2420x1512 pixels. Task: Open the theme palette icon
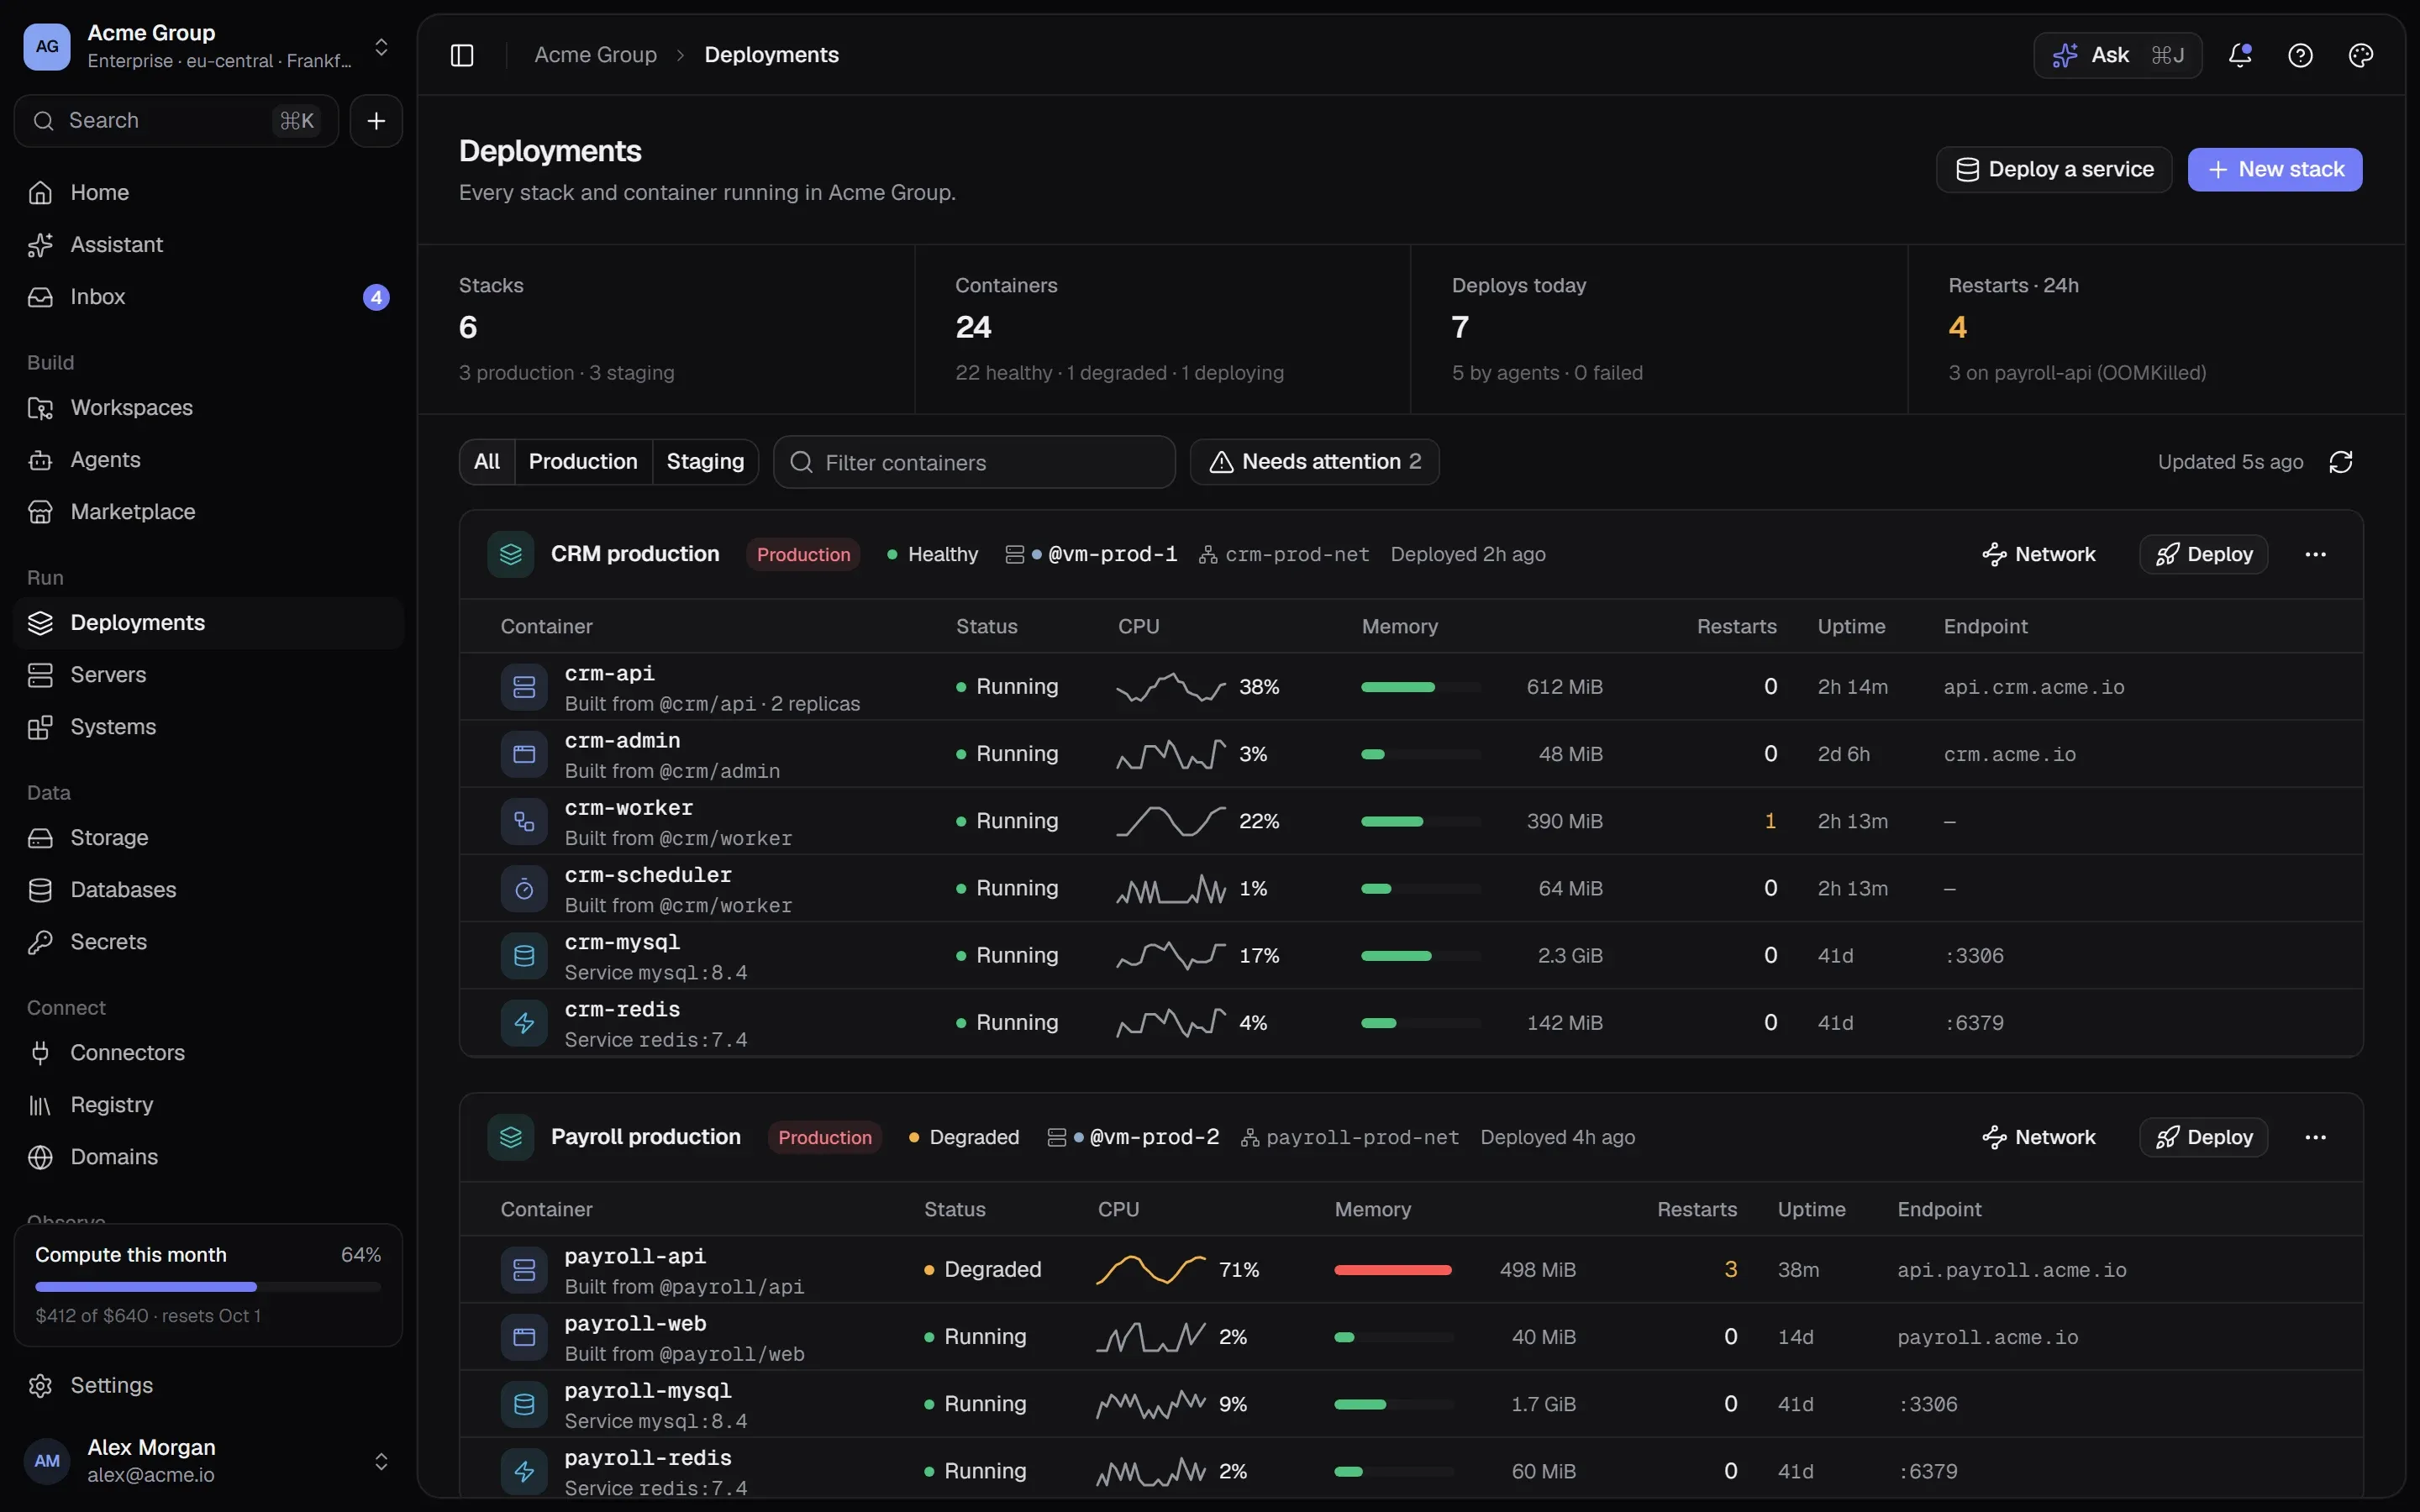pos(2360,55)
